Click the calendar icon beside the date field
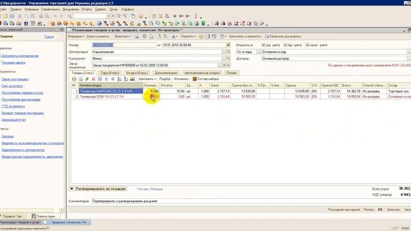The image size is (411, 231). click(229, 45)
